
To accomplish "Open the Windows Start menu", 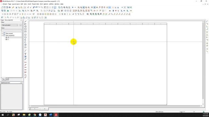I will [3, 115].
